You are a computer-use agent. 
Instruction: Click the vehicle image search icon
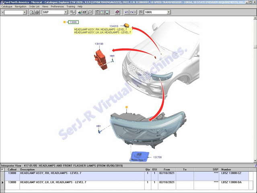click(x=80, y=12)
